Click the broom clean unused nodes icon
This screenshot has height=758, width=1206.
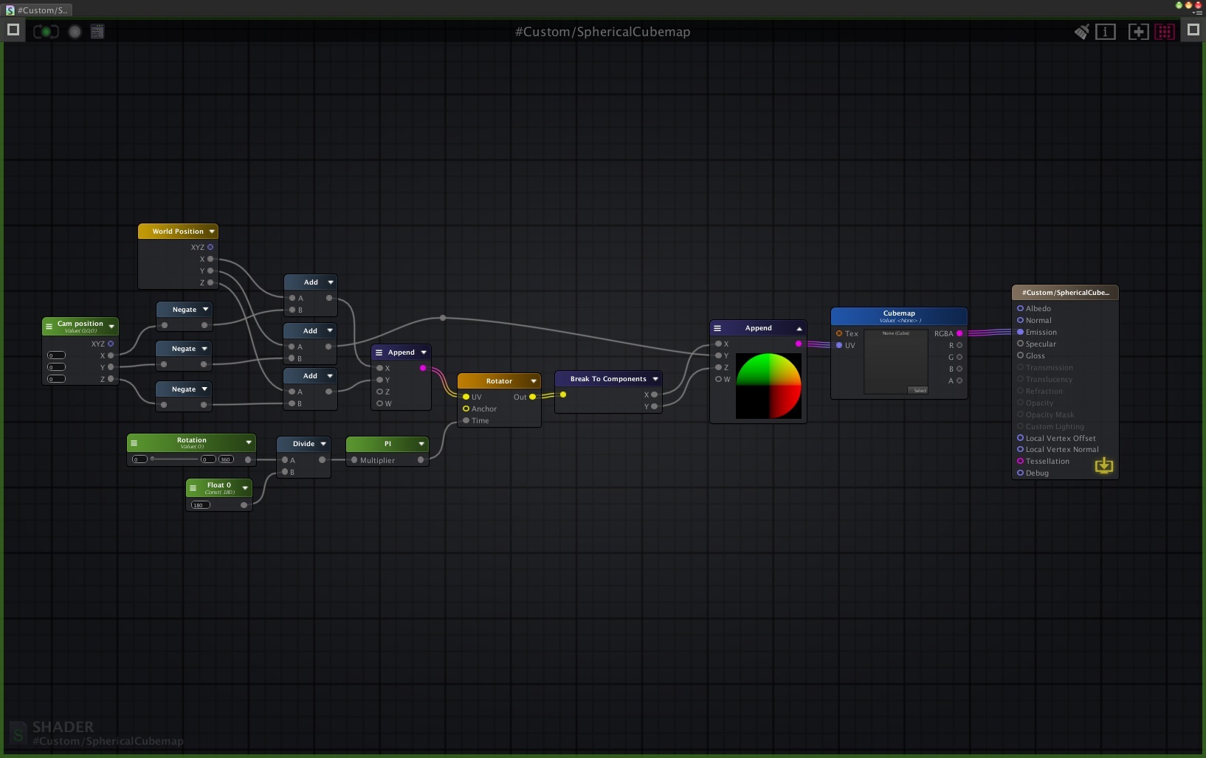point(1081,32)
